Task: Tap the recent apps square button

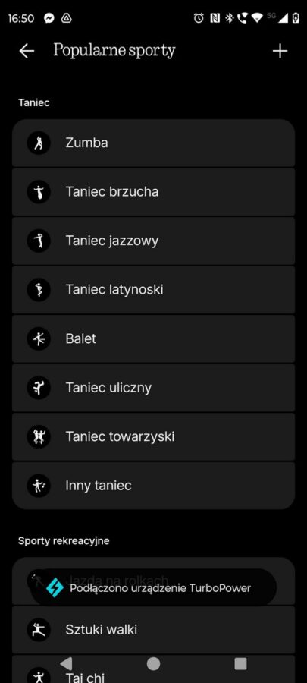Action: coord(240,663)
